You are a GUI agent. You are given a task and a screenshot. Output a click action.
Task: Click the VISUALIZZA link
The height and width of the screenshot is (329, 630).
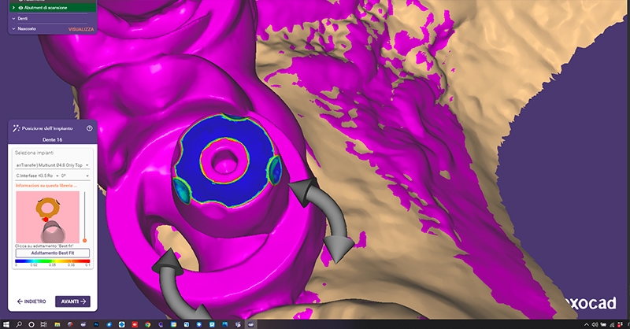coord(81,28)
